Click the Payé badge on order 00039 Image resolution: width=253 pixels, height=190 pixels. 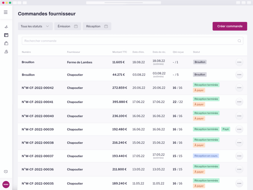tap(225, 129)
